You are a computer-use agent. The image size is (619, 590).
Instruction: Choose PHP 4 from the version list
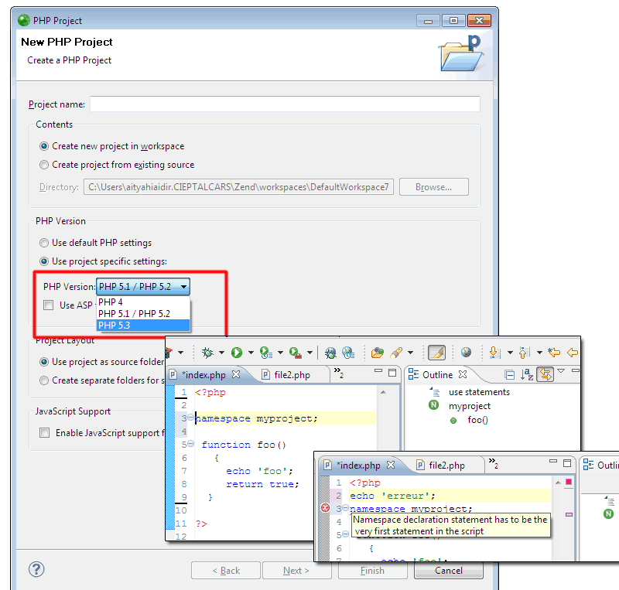click(x=111, y=302)
